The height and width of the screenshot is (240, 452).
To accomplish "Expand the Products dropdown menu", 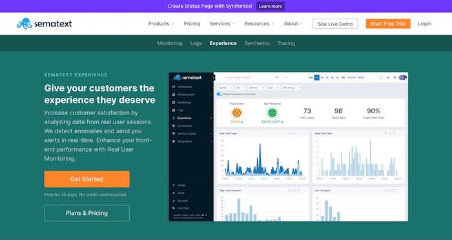I will 161,24.
